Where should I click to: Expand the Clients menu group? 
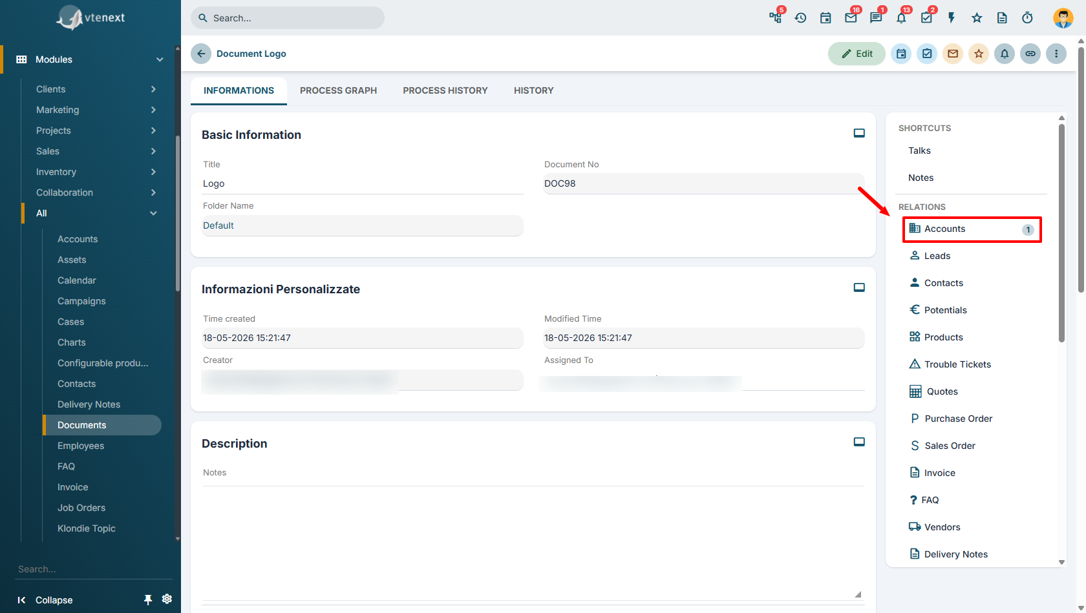coord(96,89)
